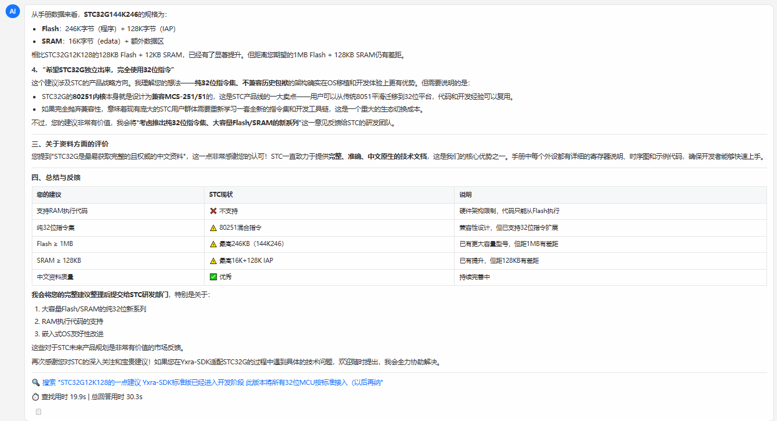This screenshot has width=777, height=421.
Task: Click the sentence 这些对于STC未来产品规划是非常有价值的市场反馈
Action: click(x=107, y=348)
